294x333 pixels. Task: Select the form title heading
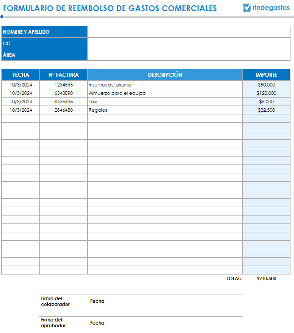pyautogui.click(x=110, y=8)
